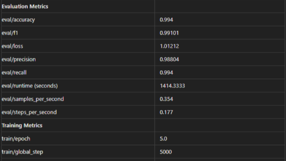Click the eval/loss label
This screenshot has height=161, width=286.
pyautogui.click(x=12, y=46)
